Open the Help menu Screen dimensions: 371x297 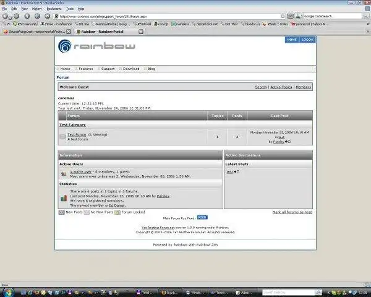click(81, 9)
